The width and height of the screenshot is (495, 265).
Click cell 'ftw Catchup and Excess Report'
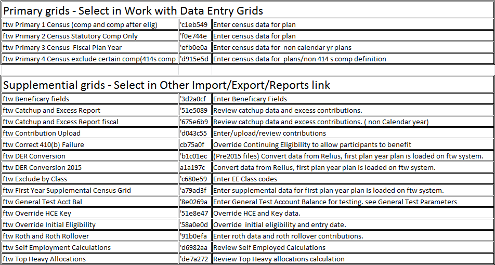point(89,110)
